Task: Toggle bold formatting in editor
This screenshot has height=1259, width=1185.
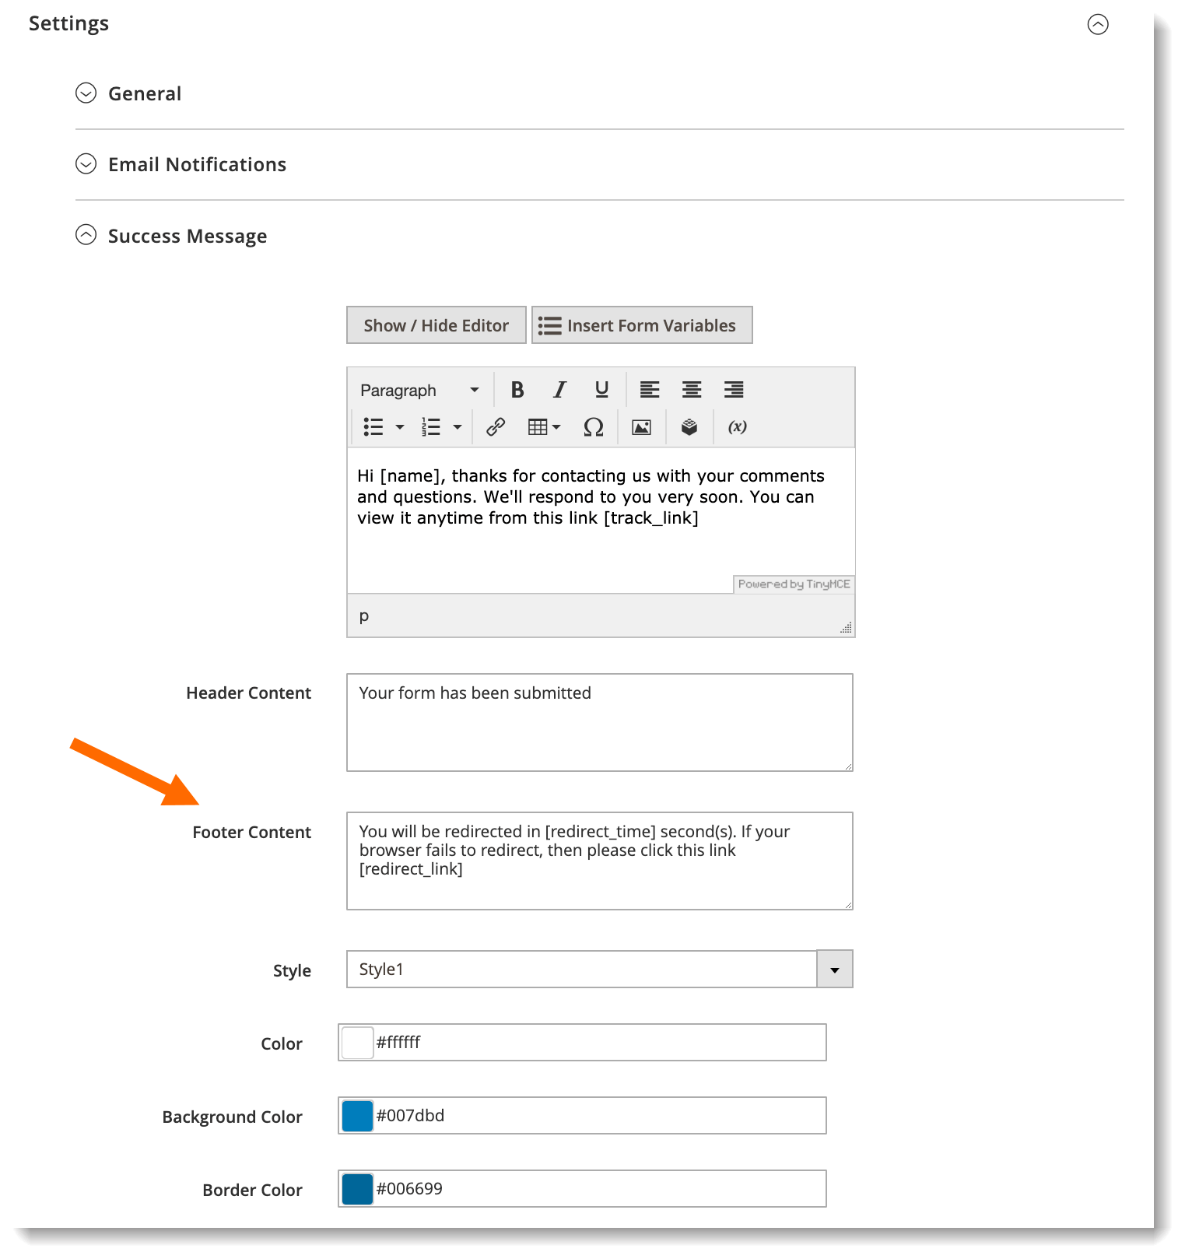Action: coord(517,390)
